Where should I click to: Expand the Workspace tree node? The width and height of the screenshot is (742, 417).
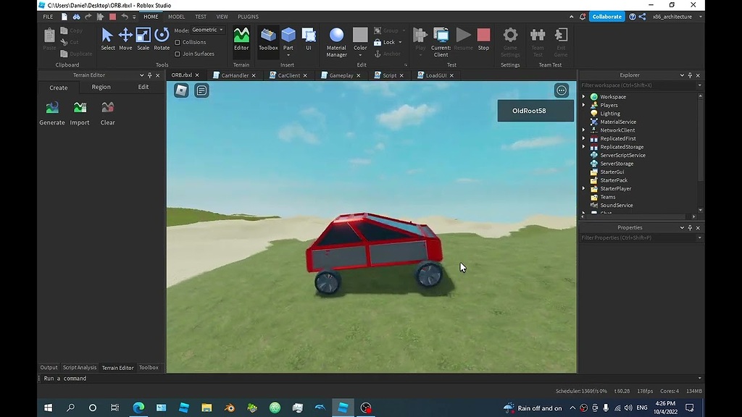pyautogui.click(x=584, y=97)
